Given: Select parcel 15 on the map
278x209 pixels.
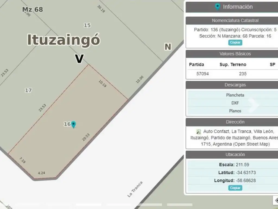Looking at the screenshot, I should click(87, 25).
